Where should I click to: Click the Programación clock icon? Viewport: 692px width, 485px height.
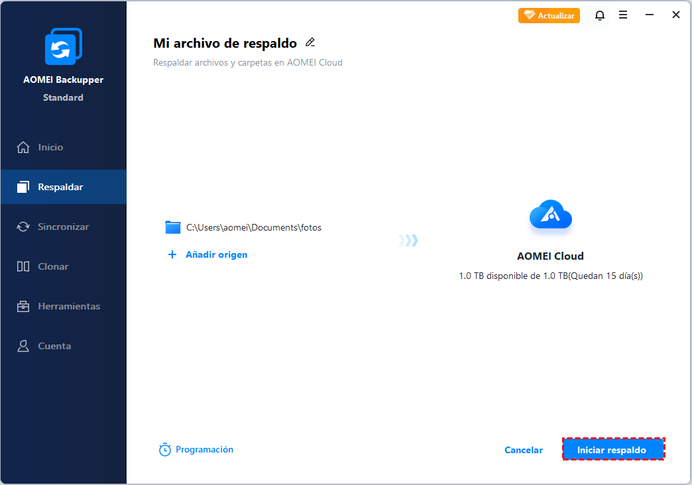(164, 450)
